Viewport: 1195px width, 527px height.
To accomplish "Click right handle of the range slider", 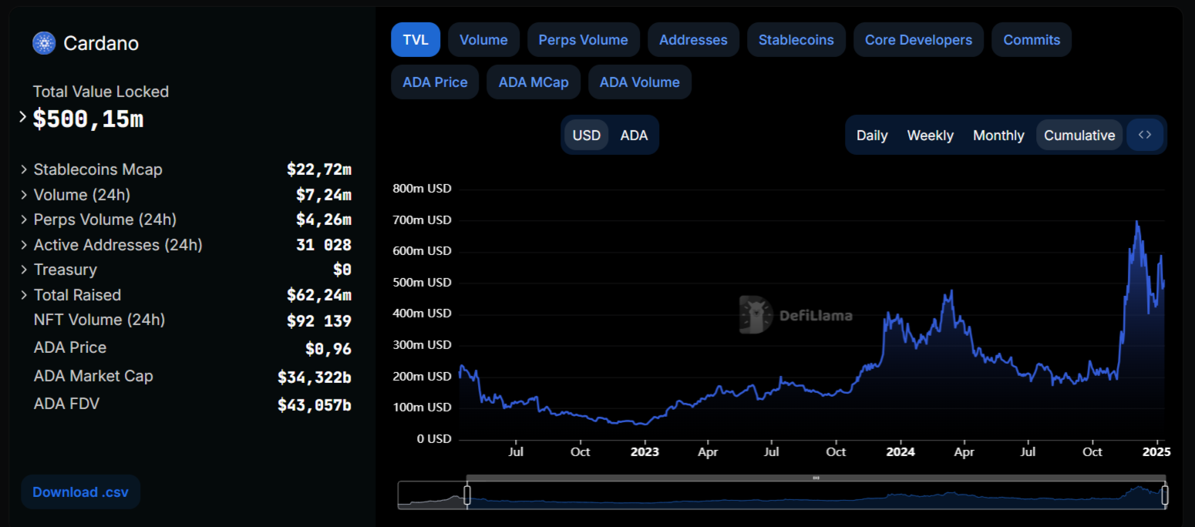I will pos(1164,495).
